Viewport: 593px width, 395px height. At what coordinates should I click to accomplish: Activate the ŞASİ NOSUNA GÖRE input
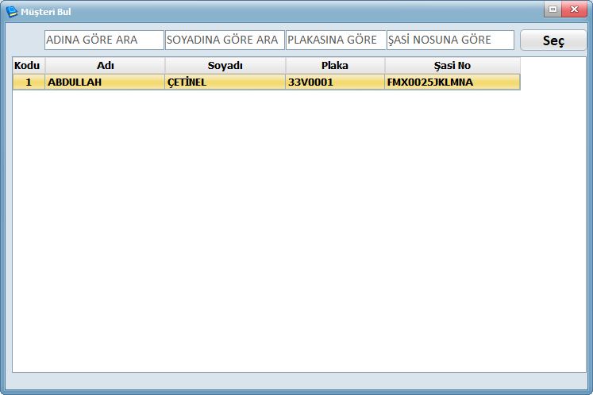(x=450, y=40)
